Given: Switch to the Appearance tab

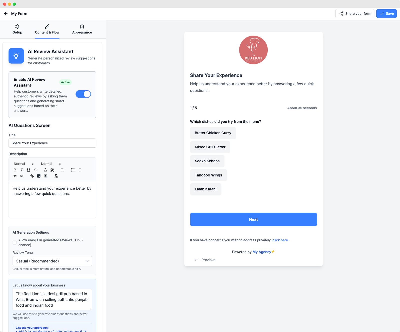Looking at the screenshot, I should [82, 29].
